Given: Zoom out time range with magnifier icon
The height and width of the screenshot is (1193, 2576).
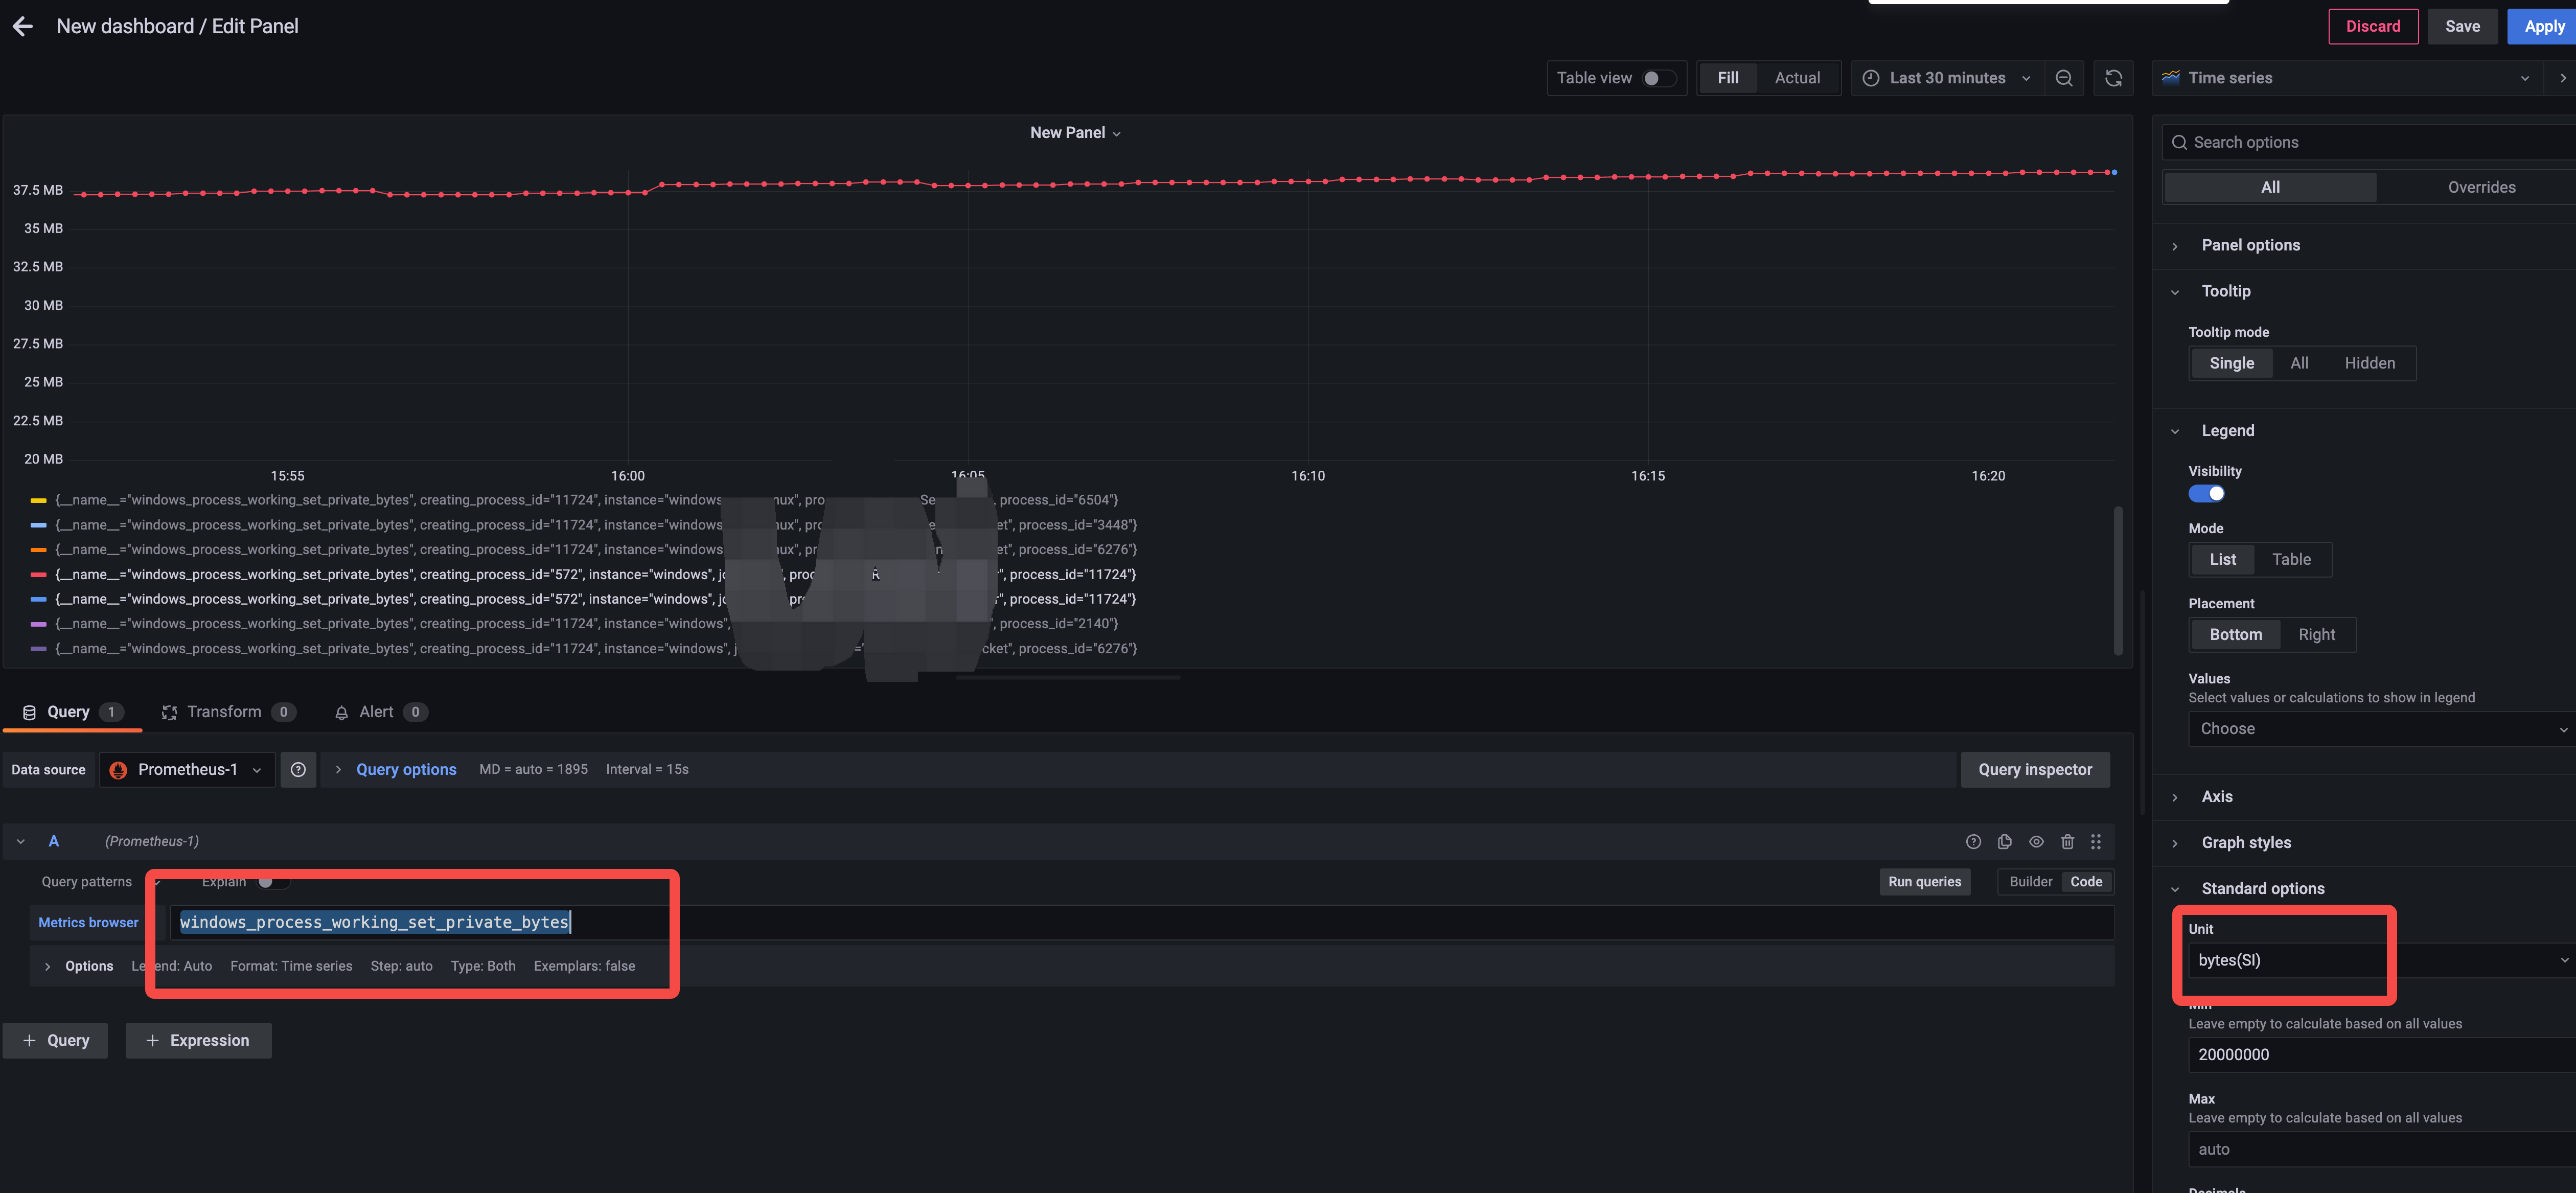Looking at the screenshot, I should [2064, 78].
